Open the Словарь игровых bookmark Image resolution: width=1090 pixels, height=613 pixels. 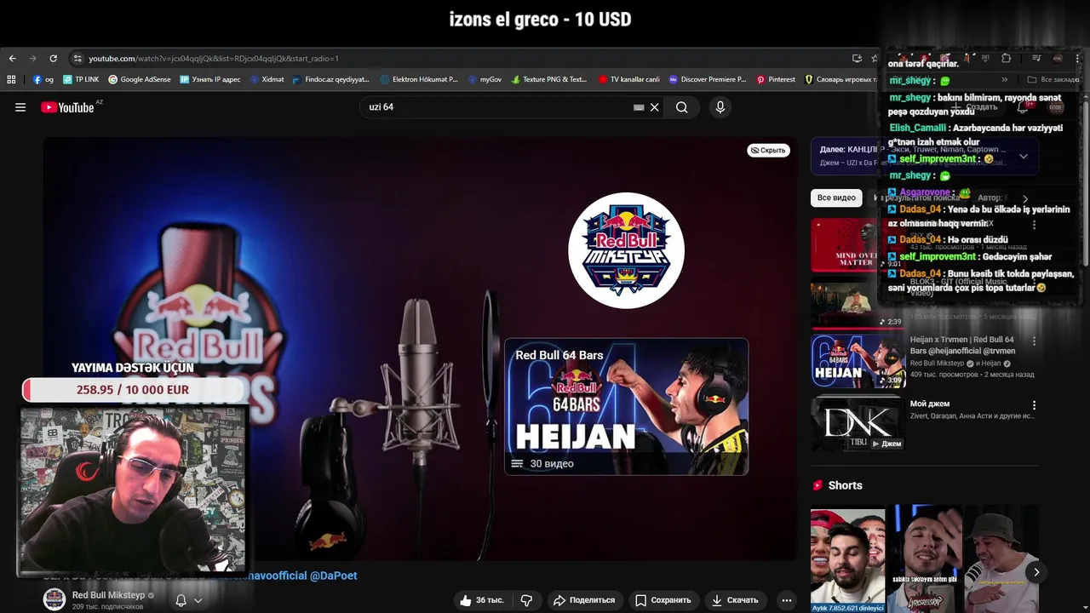tap(840, 79)
